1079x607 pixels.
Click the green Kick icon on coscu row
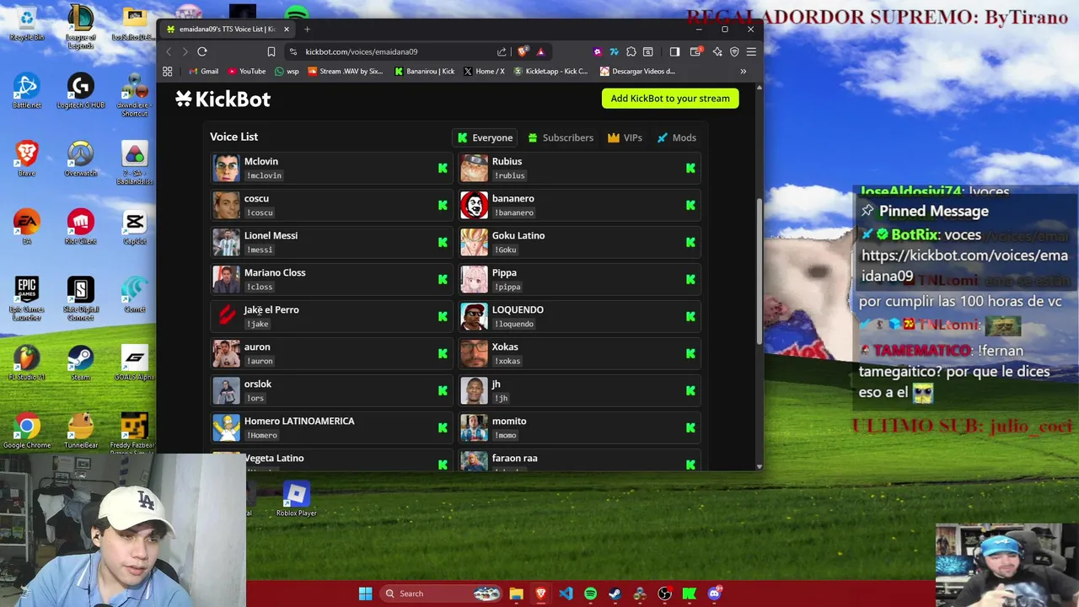pyautogui.click(x=443, y=205)
